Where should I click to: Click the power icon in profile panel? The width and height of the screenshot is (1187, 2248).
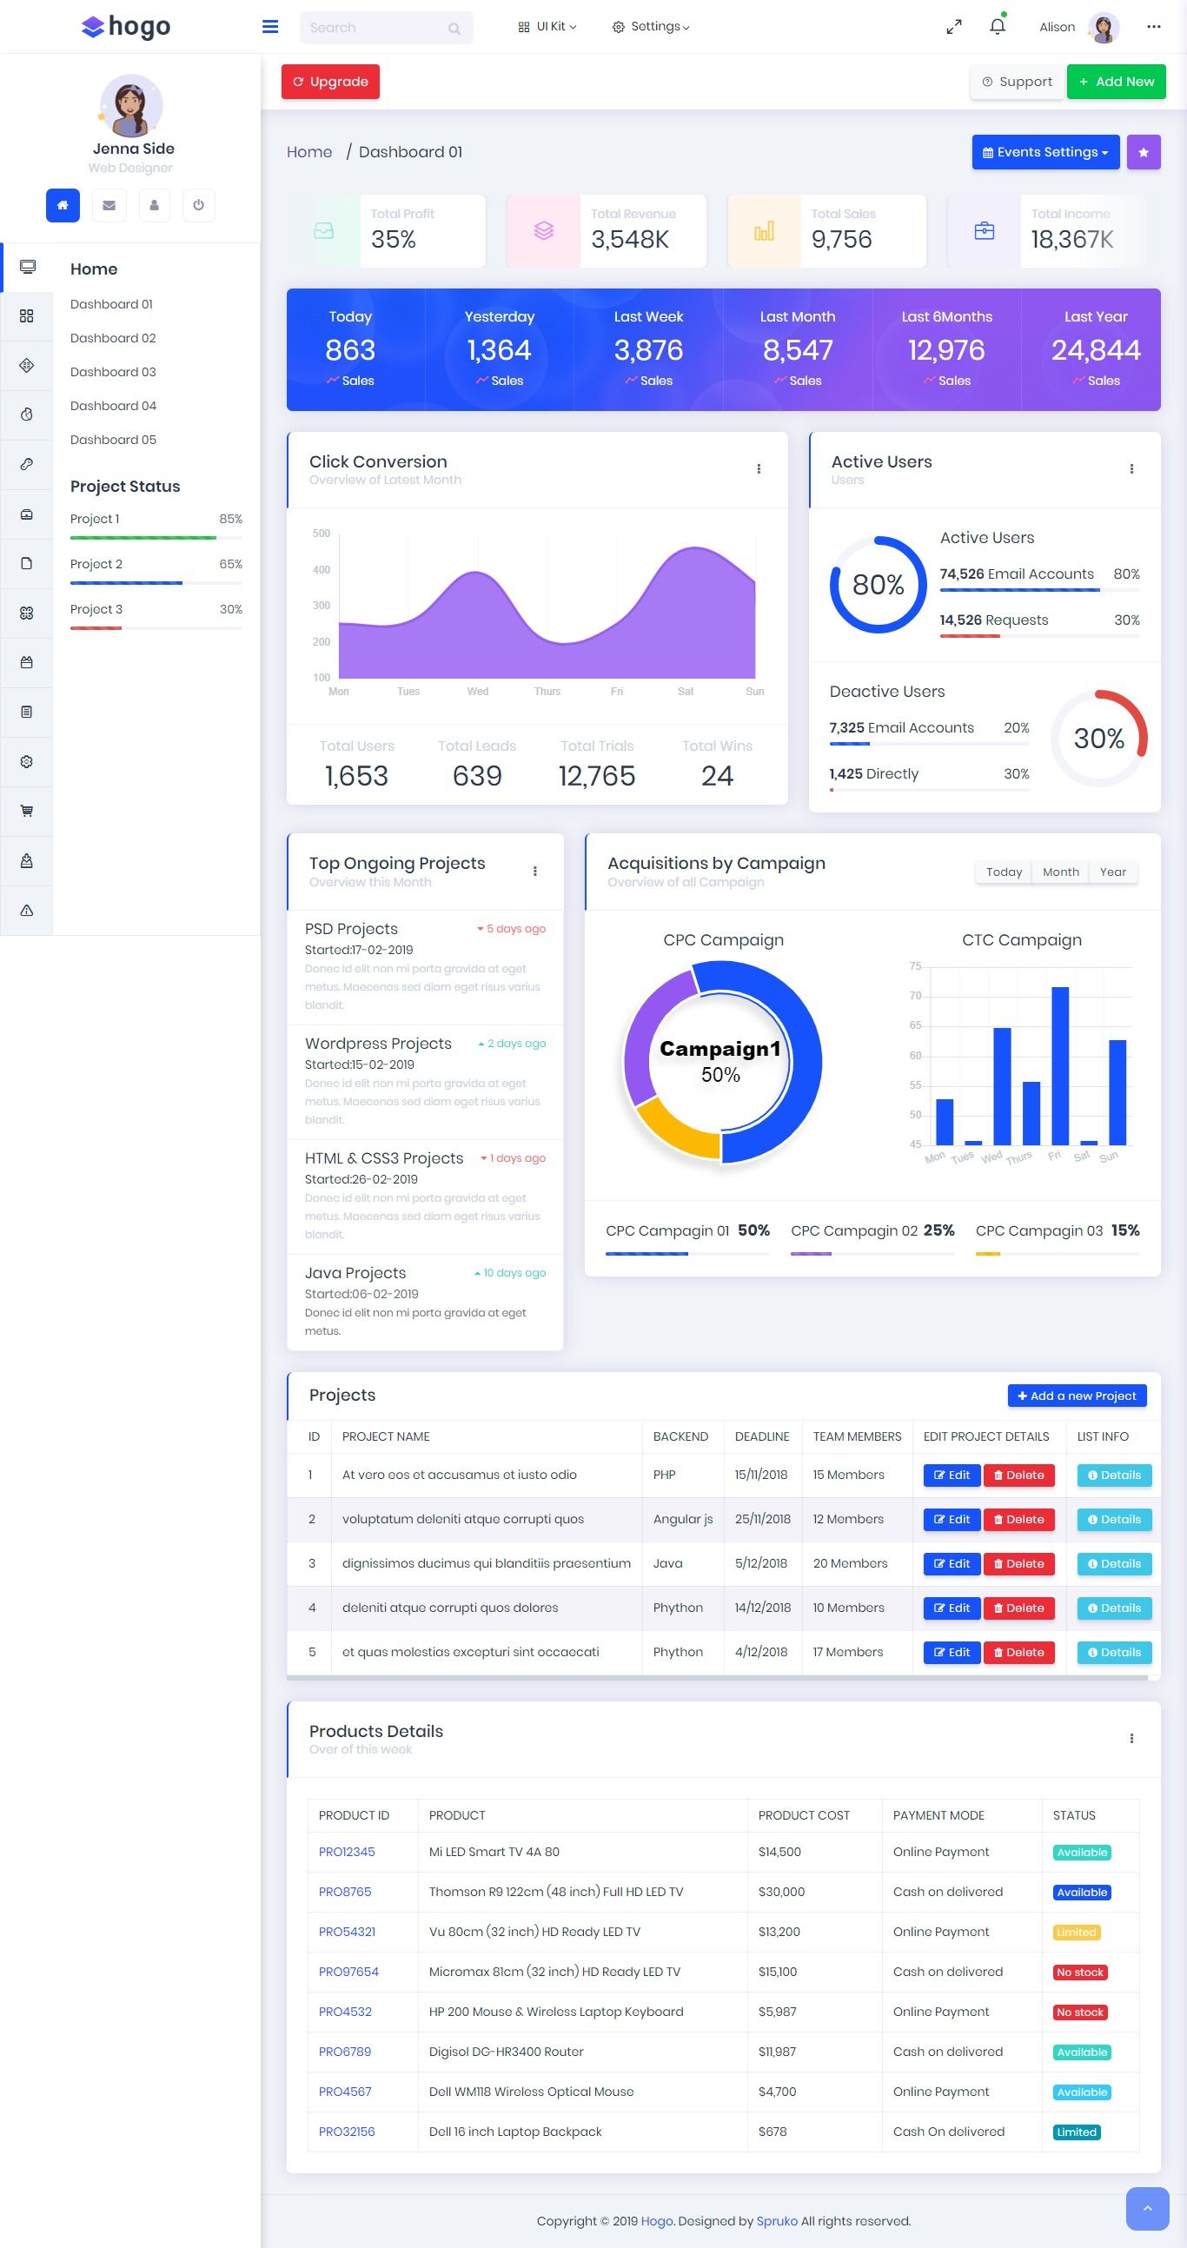[198, 205]
